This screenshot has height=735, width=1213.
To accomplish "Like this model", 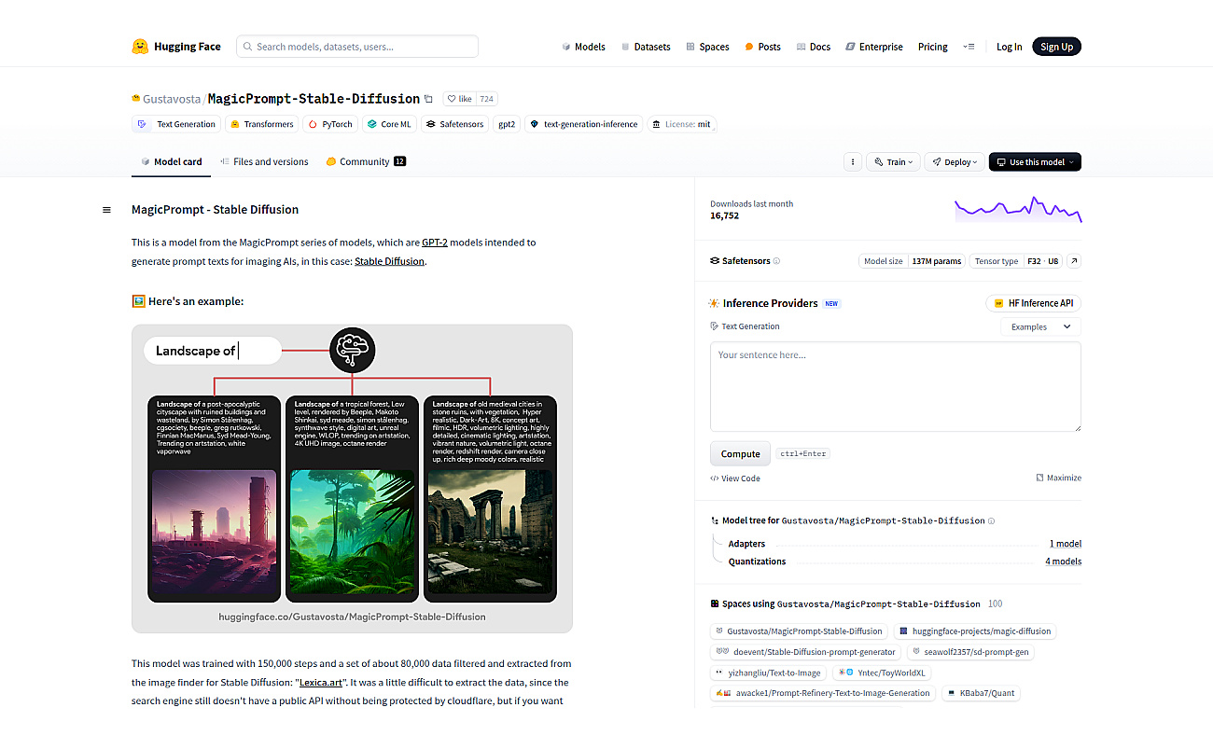I will tap(459, 99).
